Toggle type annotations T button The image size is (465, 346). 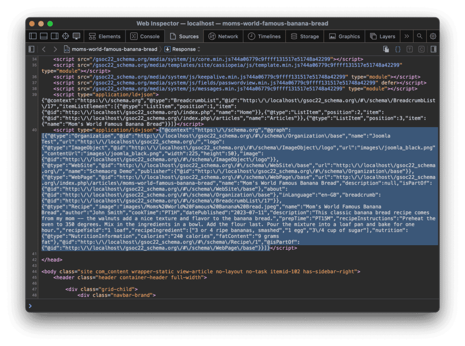pos(410,49)
